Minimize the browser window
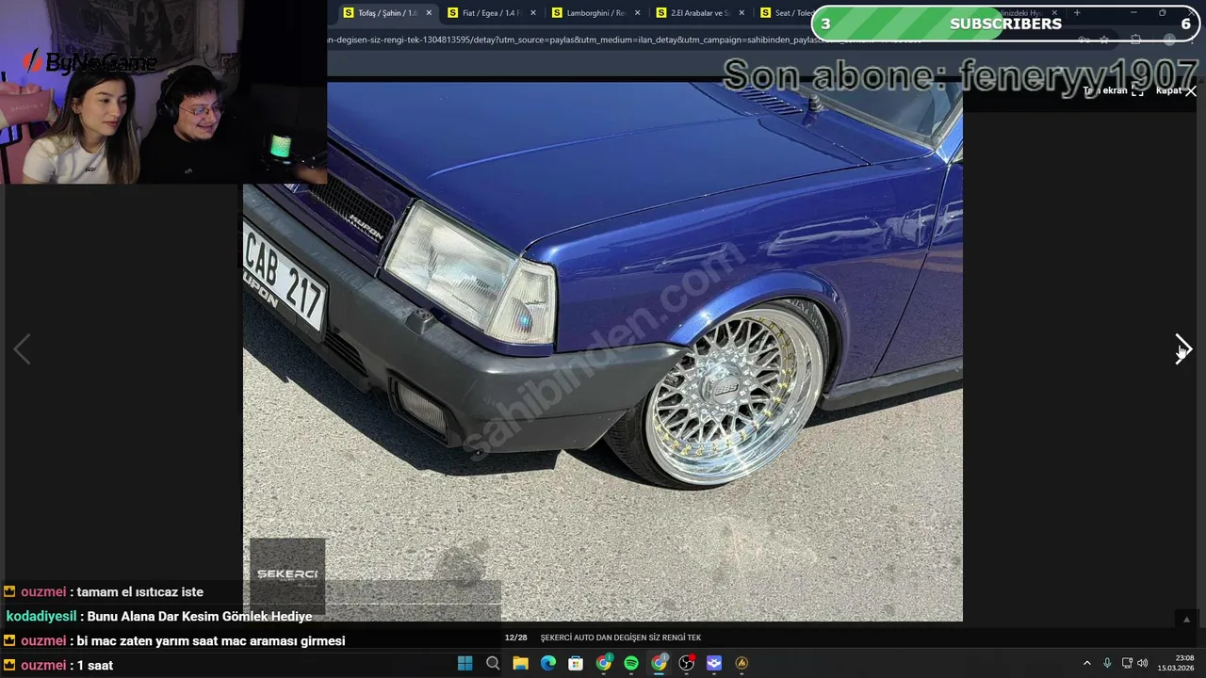 (1133, 13)
